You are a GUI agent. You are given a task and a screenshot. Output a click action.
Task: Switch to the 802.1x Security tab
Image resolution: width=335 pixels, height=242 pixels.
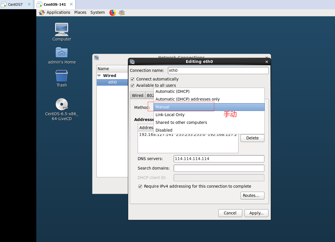[150, 95]
